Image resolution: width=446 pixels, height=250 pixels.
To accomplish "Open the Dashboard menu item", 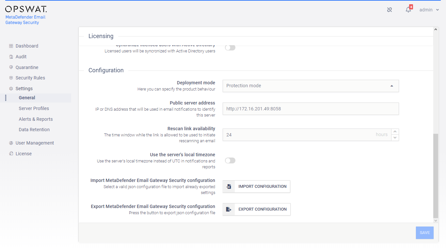I will (27, 46).
